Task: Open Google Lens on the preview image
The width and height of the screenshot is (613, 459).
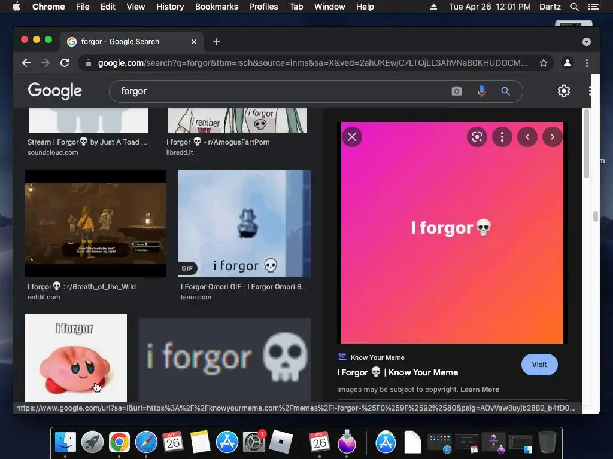Action: 477,137
